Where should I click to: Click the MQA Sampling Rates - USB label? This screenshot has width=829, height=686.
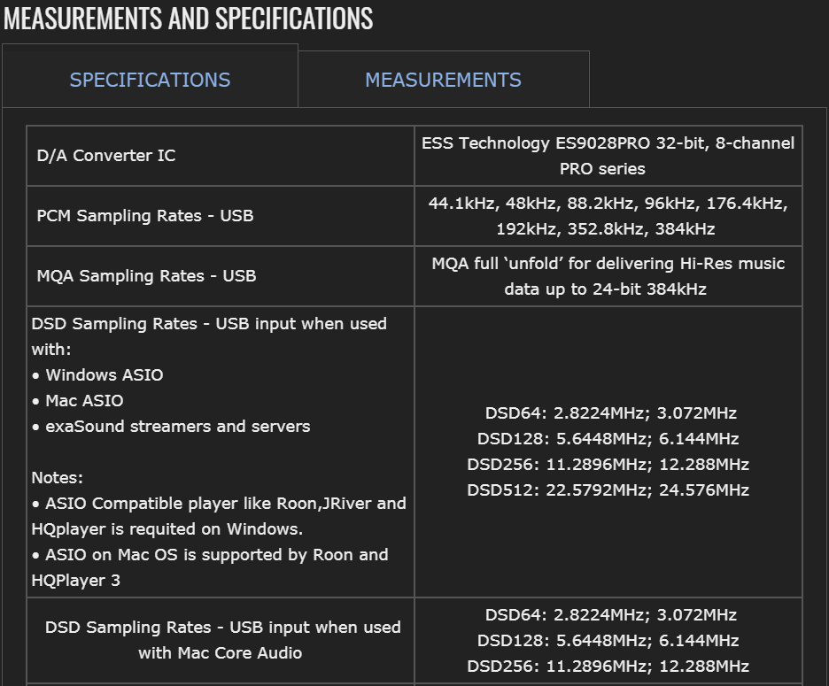tap(146, 276)
